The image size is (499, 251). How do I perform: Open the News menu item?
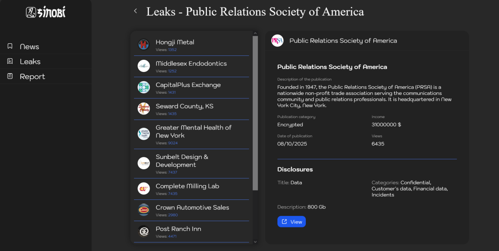(x=30, y=46)
